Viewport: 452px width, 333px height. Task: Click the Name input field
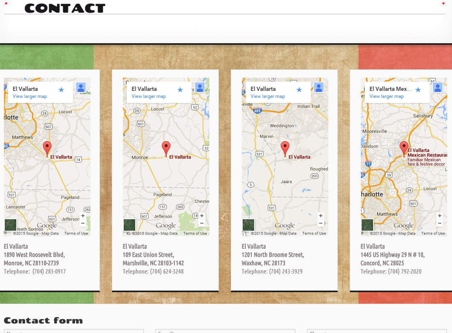tap(74, 331)
